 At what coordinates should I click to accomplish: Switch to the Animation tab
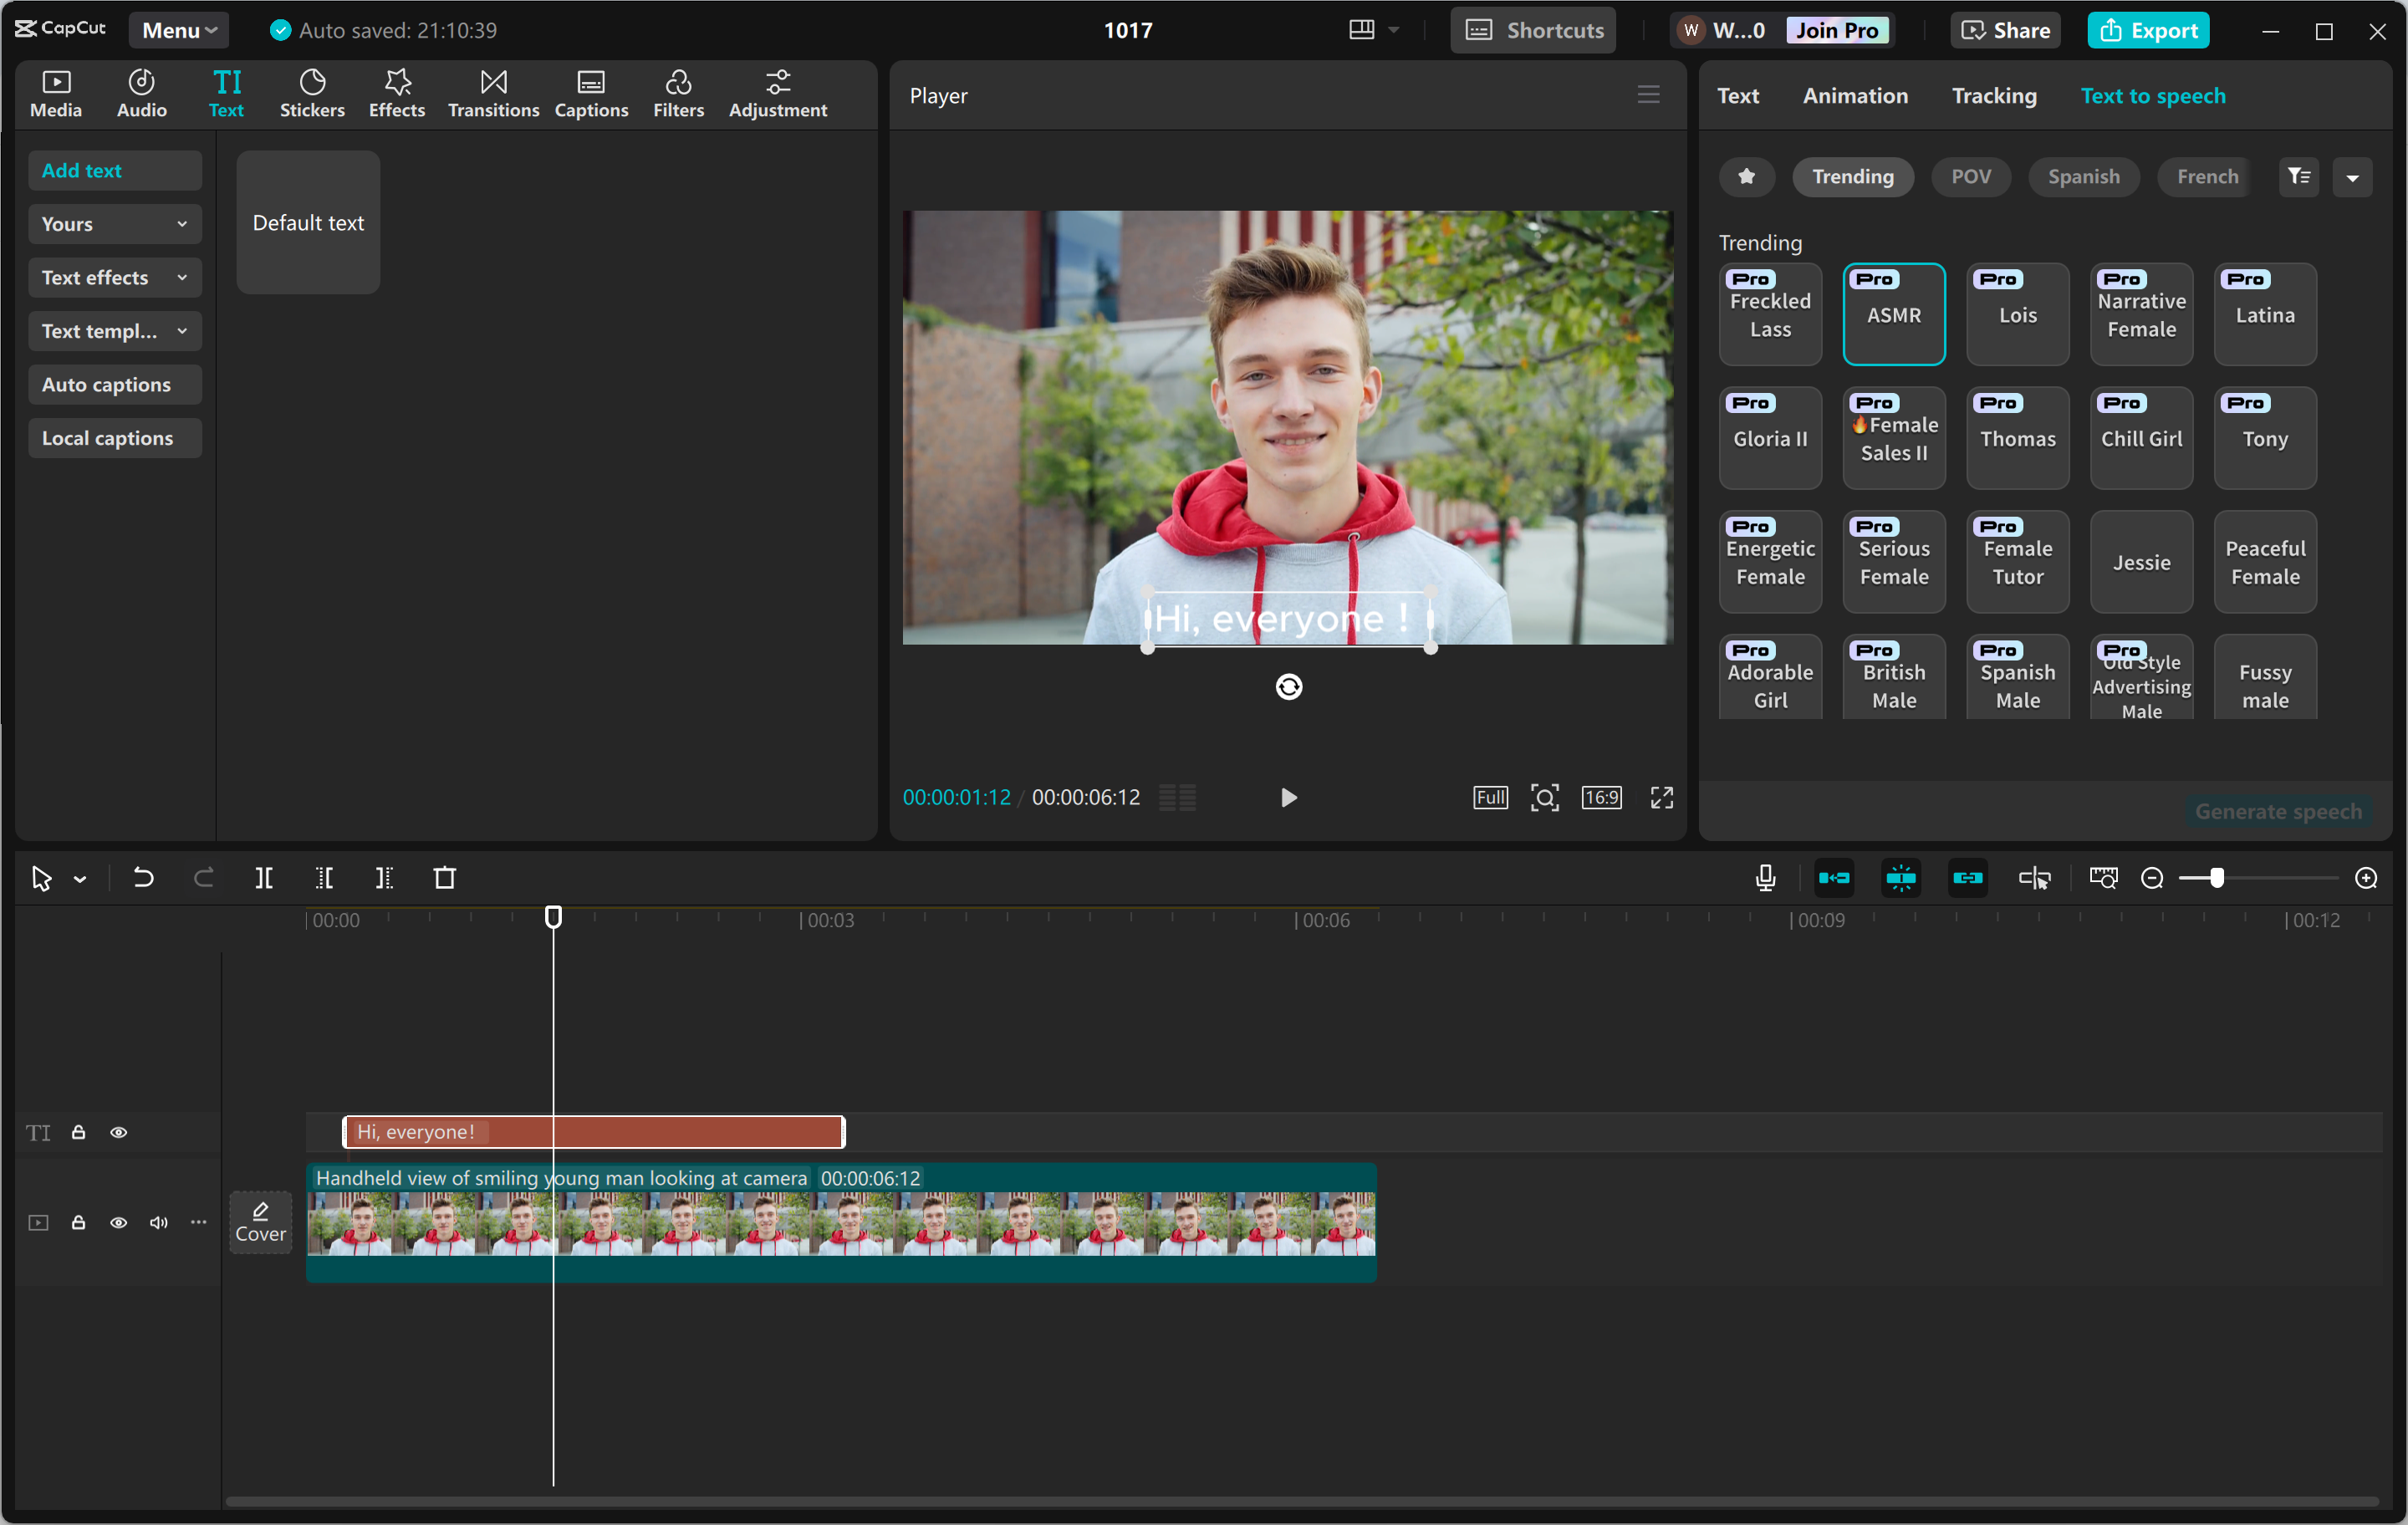pyautogui.click(x=1855, y=95)
